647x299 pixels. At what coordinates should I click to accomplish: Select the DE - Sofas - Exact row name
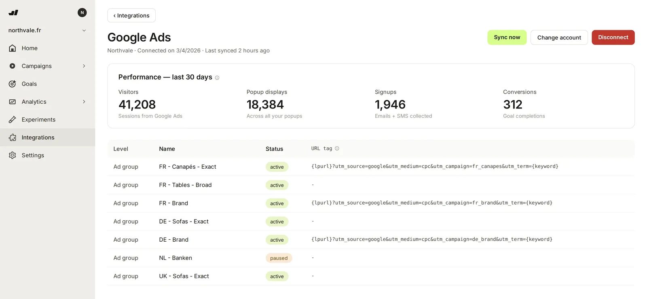coord(184,222)
